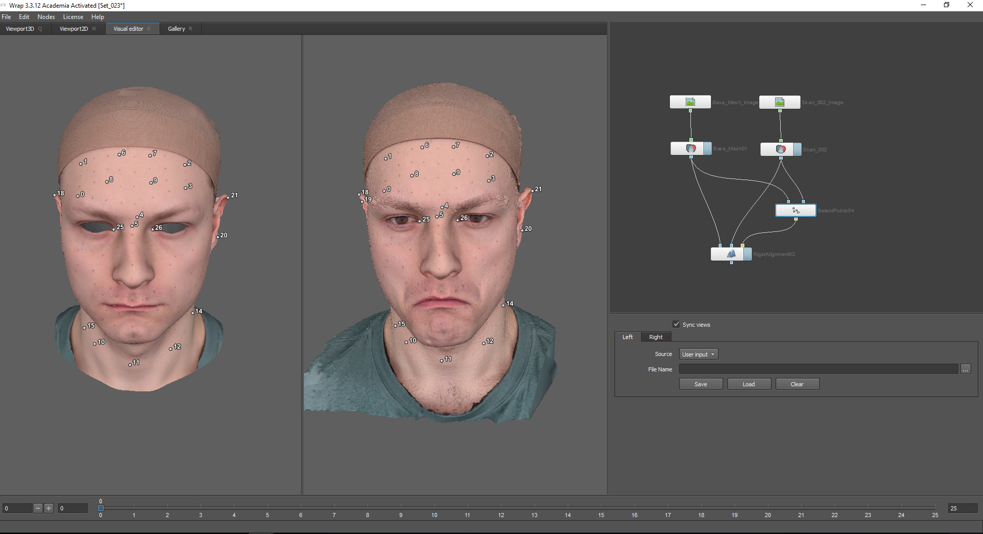Select the Base_Mesh01 geometry node icon
983x534 pixels.
(x=691, y=149)
